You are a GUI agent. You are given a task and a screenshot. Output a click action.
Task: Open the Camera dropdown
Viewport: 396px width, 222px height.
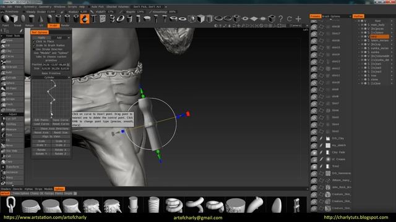(x=298, y=25)
